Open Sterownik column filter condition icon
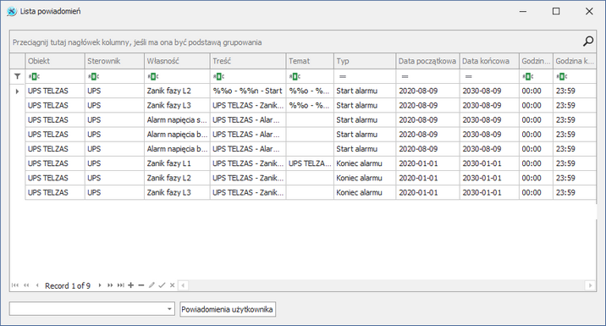The height and width of the screenshot is (326, 606). click(94, 76)
